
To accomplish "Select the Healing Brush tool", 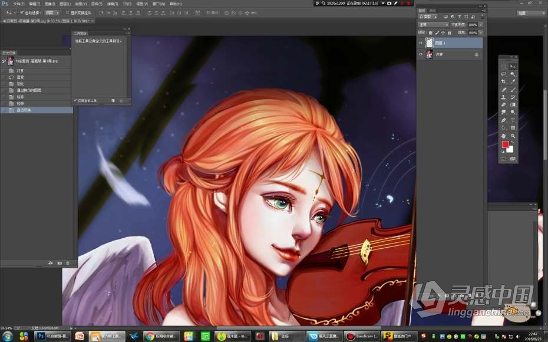I will click(503, 90).
